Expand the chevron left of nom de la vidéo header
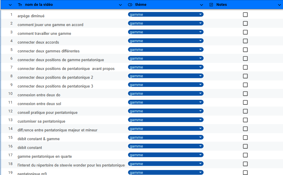The image size is (283, 175). pyautogui.click(x=10, y=5)
